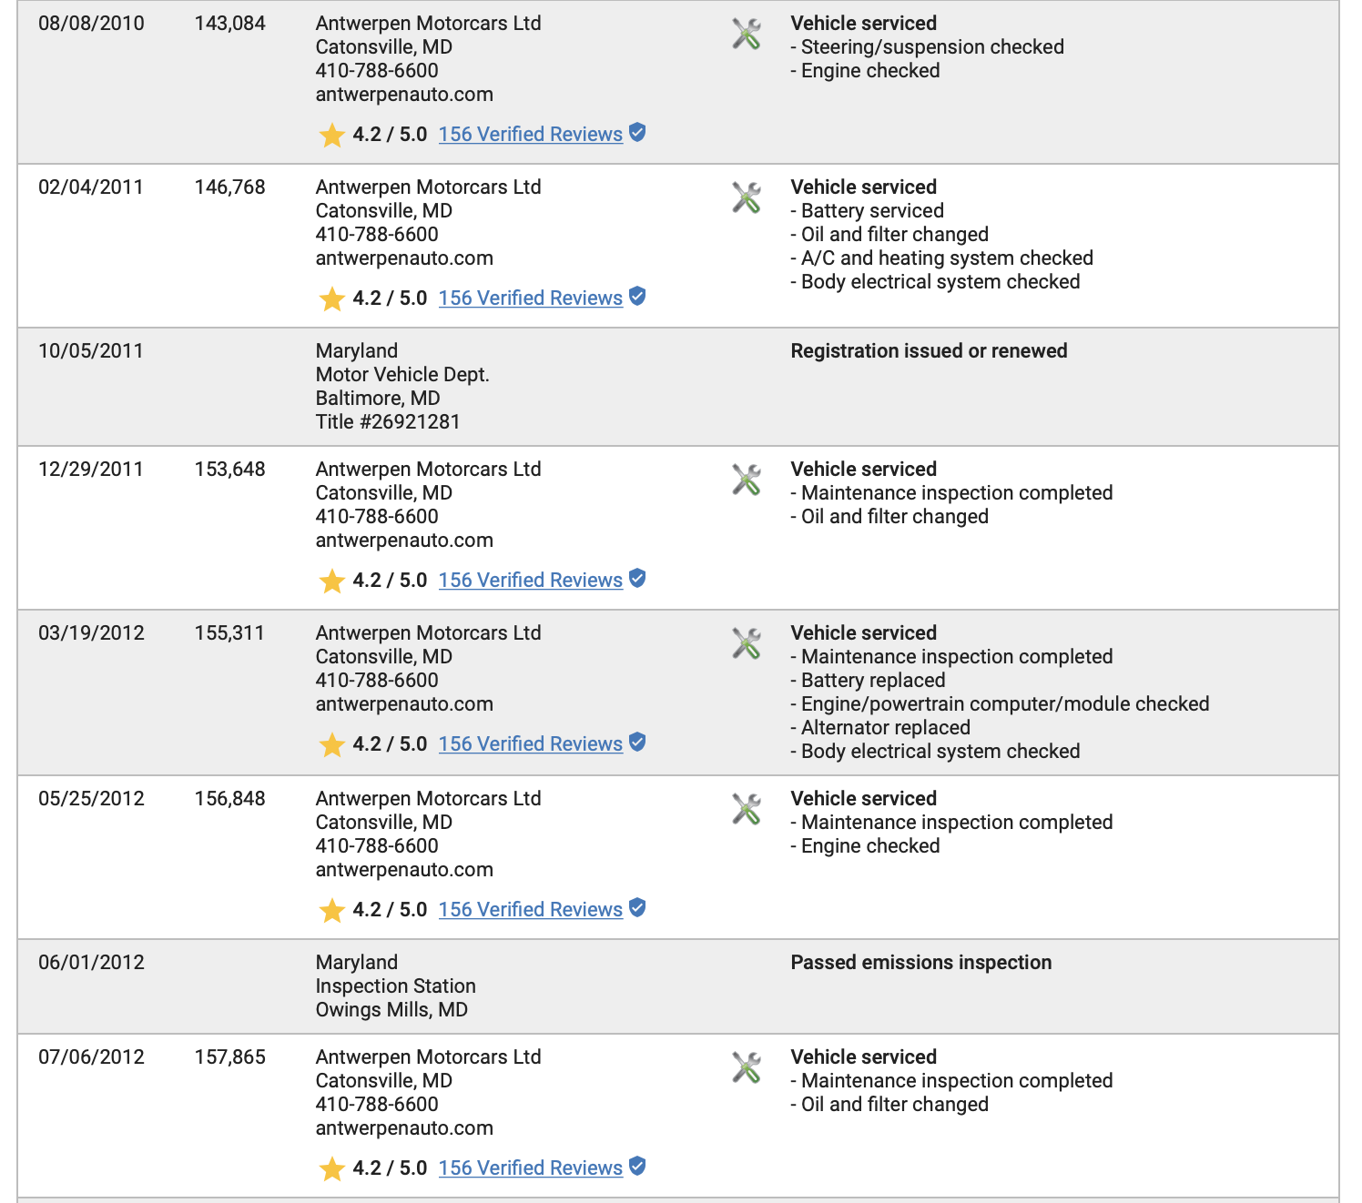Open 156 Verified Reviews for the 02/04/2011 entry
The image size is (1362, 1203).
tap(531, 298)
